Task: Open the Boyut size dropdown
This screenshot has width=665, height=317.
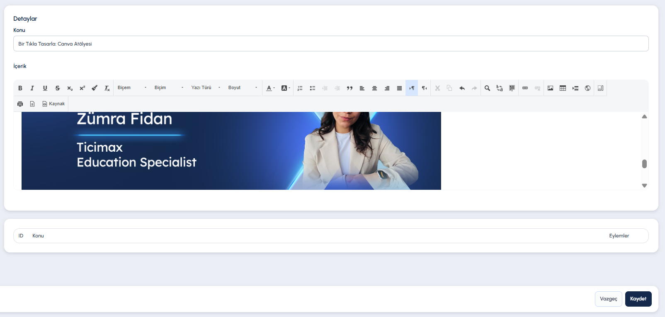Action: [x=243, y=88]
